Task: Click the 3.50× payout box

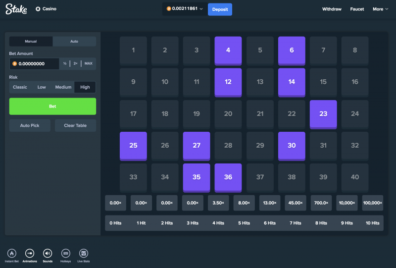Action: pos(218,203)
